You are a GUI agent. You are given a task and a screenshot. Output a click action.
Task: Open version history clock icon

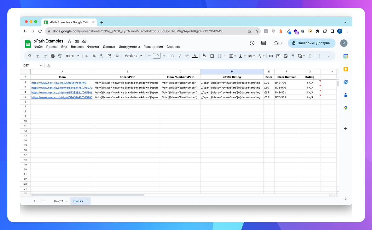point(252,43)
